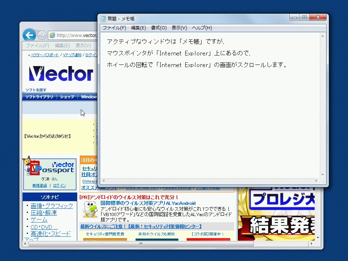Screen dimensions: 348x261
Task: Minimize the Notepad window
Action: click(x=295, y=17)
